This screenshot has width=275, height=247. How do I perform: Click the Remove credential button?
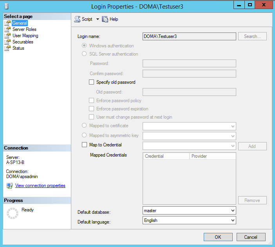[252, 200]
